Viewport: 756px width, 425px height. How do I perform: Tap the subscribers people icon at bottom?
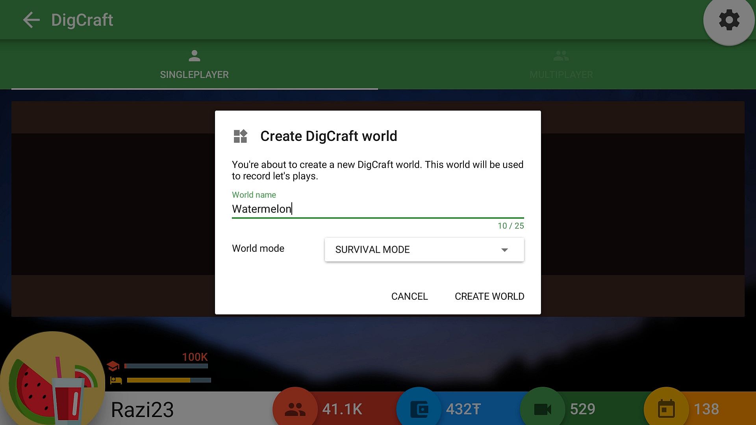click(x=295, y=409)
